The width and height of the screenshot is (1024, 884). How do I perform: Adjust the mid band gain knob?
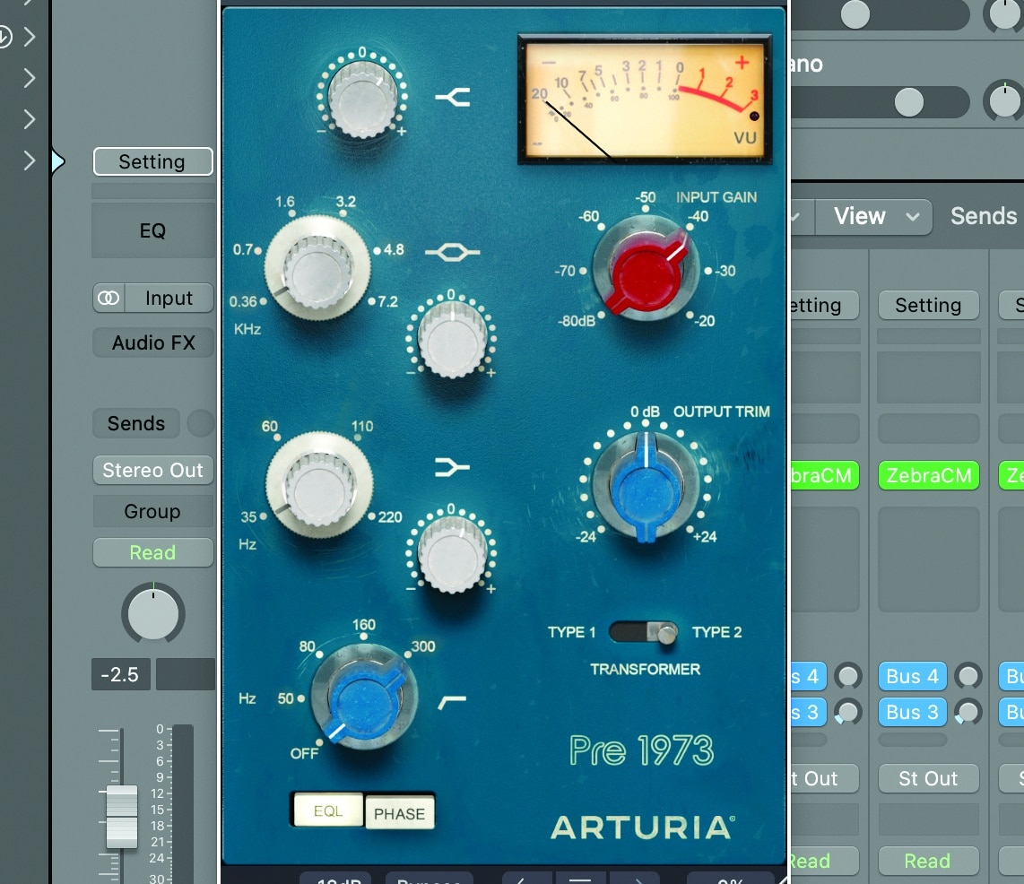coord(452,338)
